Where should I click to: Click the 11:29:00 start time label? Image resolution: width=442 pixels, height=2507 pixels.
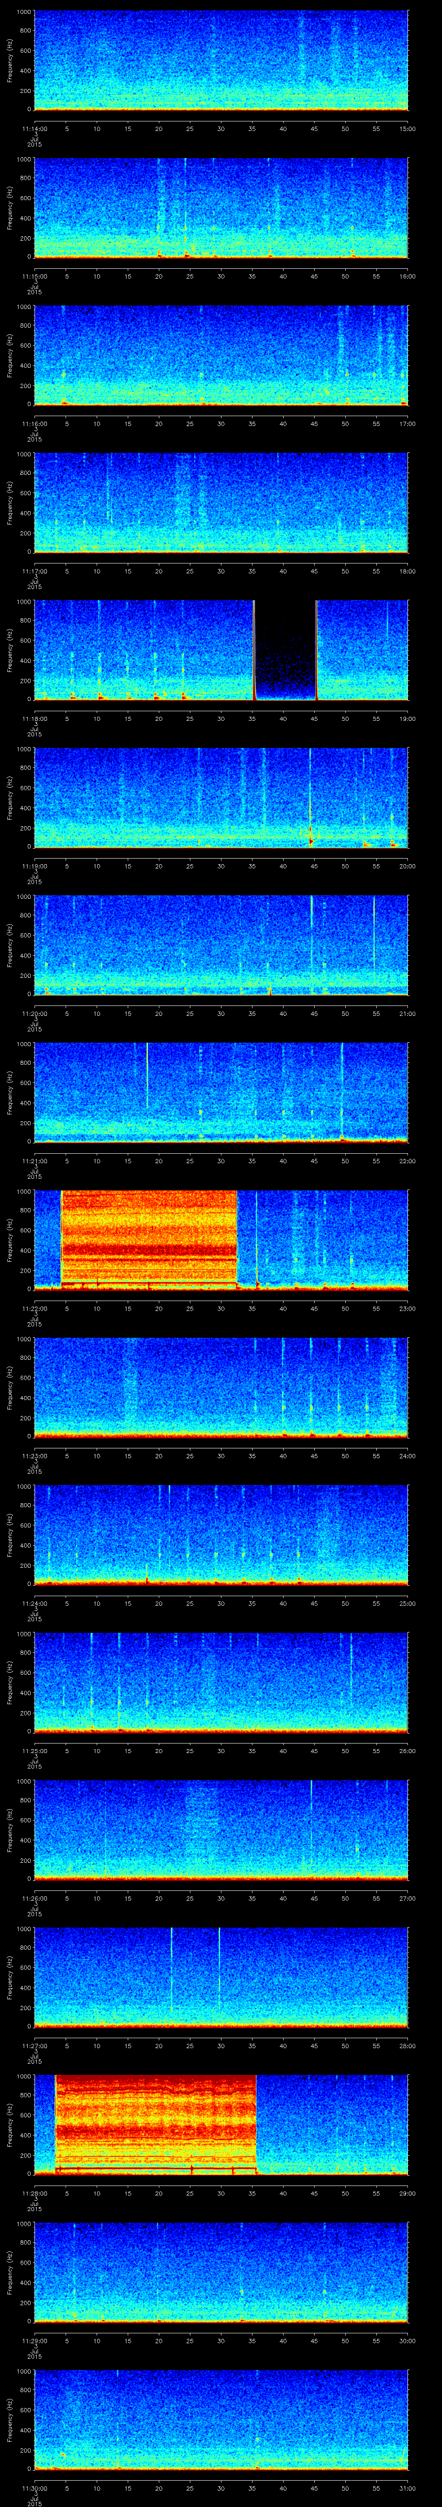[34, 2341]
